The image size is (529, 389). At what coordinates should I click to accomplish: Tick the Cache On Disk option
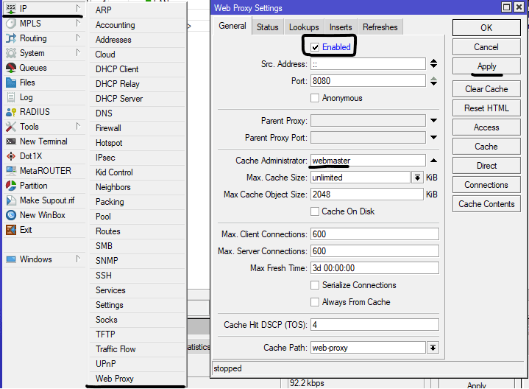point(315,211)
